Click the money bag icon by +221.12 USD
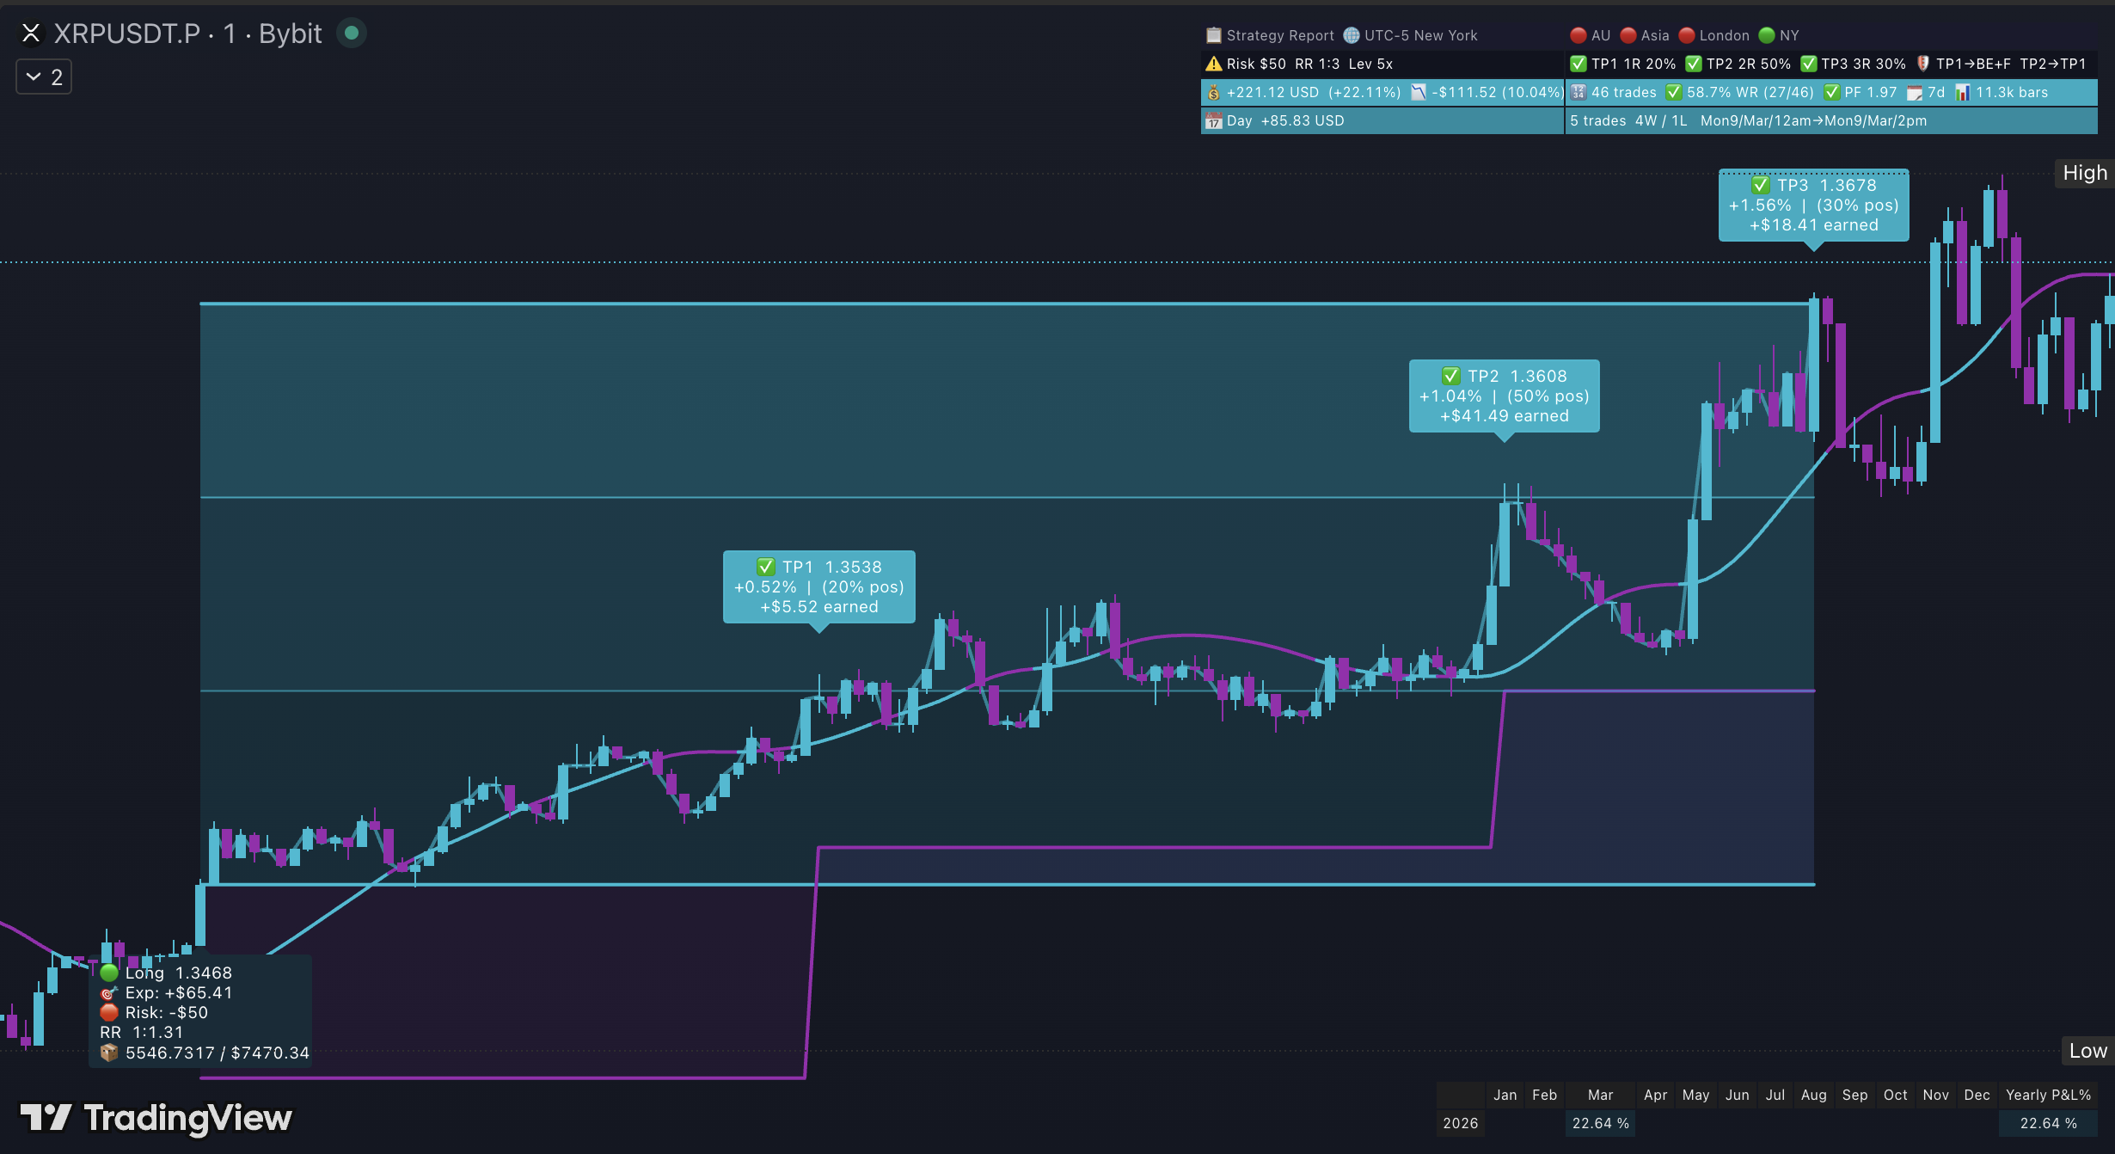 1213,92
